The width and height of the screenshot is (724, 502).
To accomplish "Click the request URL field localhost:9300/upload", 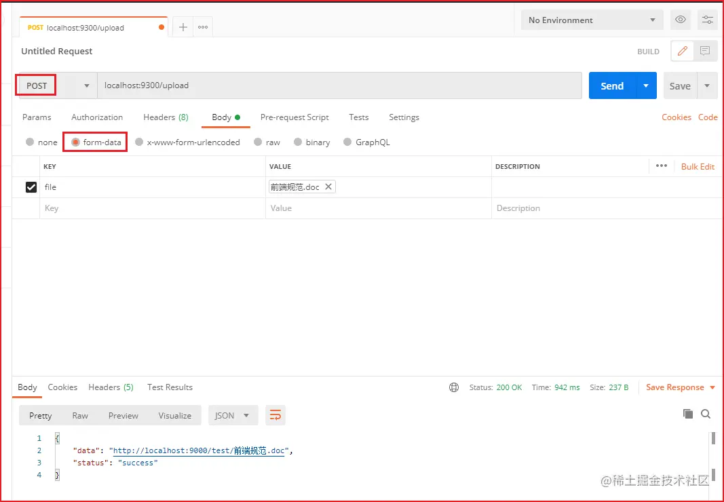I will (339, 85).
